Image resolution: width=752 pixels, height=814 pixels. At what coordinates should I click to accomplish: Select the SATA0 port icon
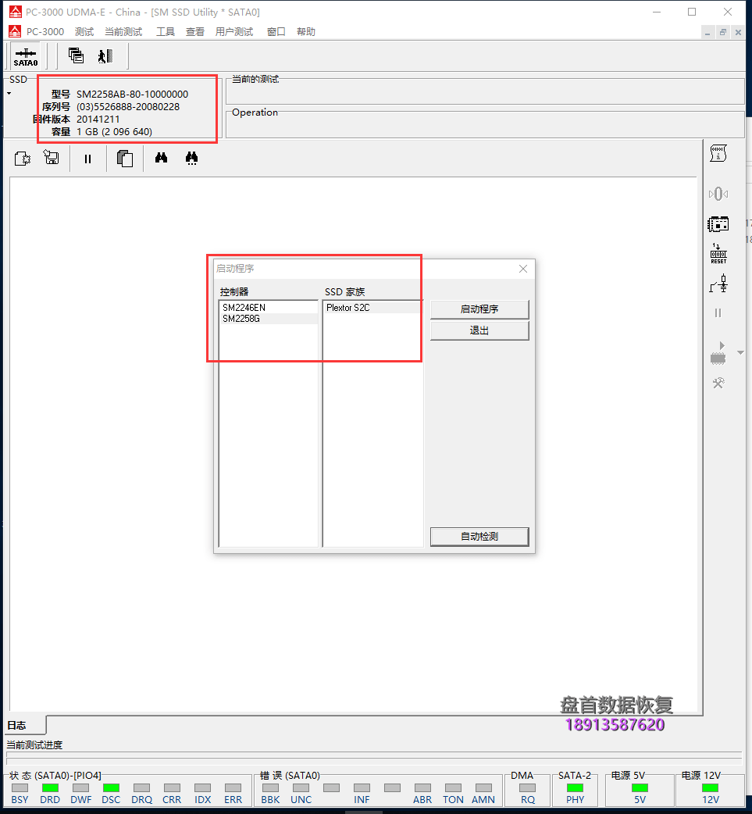[x=26, y=56]
